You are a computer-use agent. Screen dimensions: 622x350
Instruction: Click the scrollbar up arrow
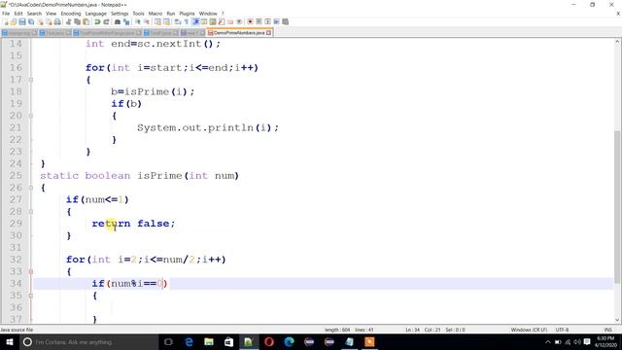pos(618,41)
